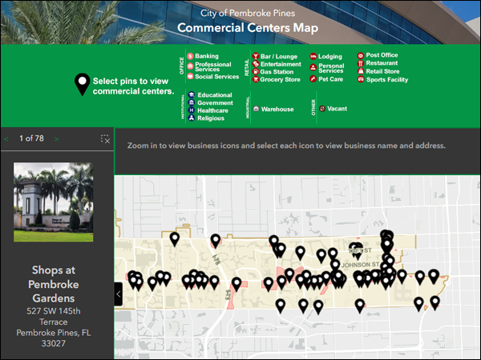Click the Educational legend icon
The image size is (481, 360).
191,95
